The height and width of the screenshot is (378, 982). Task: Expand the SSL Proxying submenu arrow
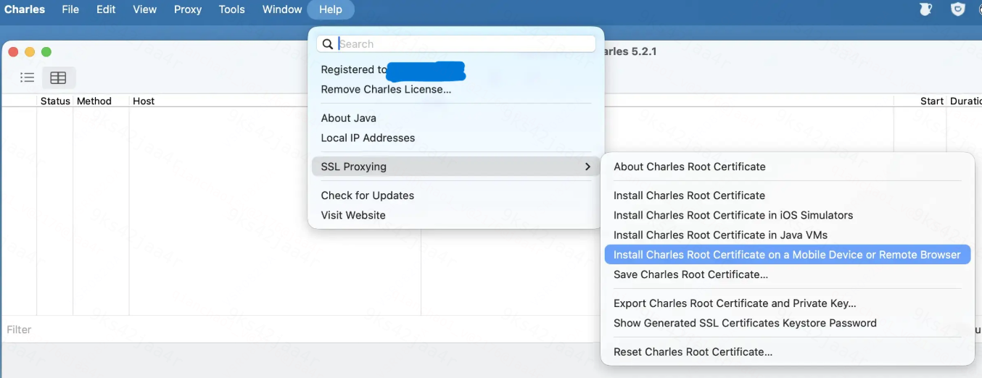587,167
